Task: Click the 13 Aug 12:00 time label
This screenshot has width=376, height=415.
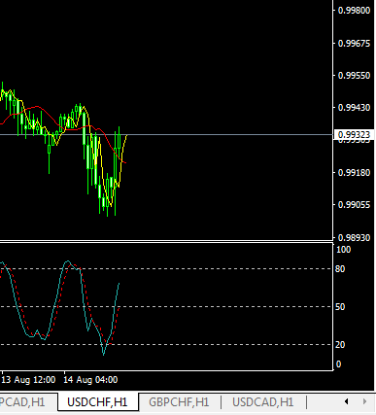Action: point(28,380)
